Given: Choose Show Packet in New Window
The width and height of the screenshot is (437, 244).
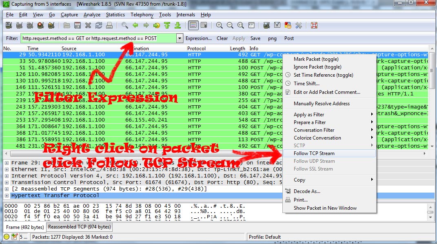Looking at the screenshot, I should [x=329, y=208].
